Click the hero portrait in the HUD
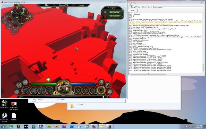206x129 pixels. 64,87
